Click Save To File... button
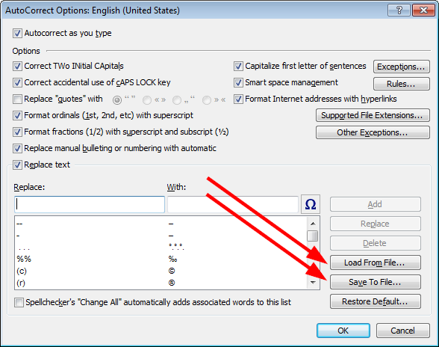The height and width of the screenshot is (347, 439). click(x=375, y=282)
